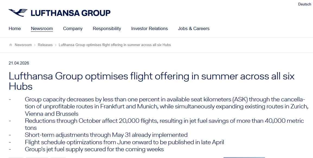The image size is (313, 158).
Task: Click the bullet about jet fuel supply secured
Action: 94,149
